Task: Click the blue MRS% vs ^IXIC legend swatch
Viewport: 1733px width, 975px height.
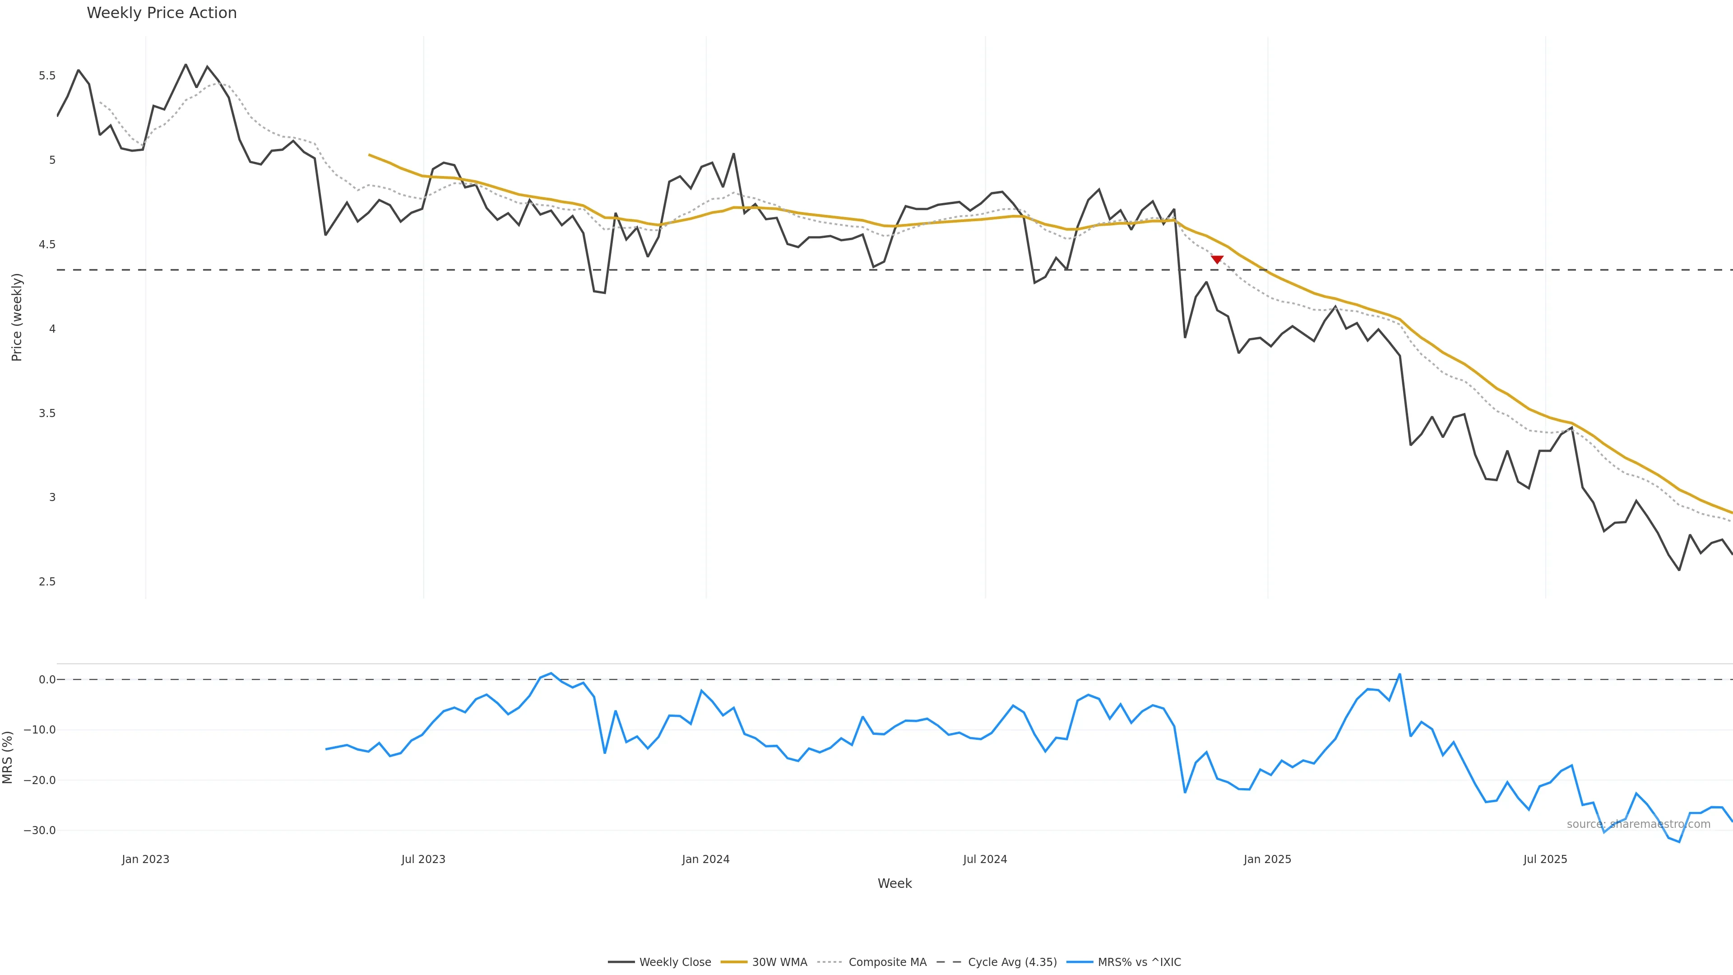Action: tap(1080, 962)
